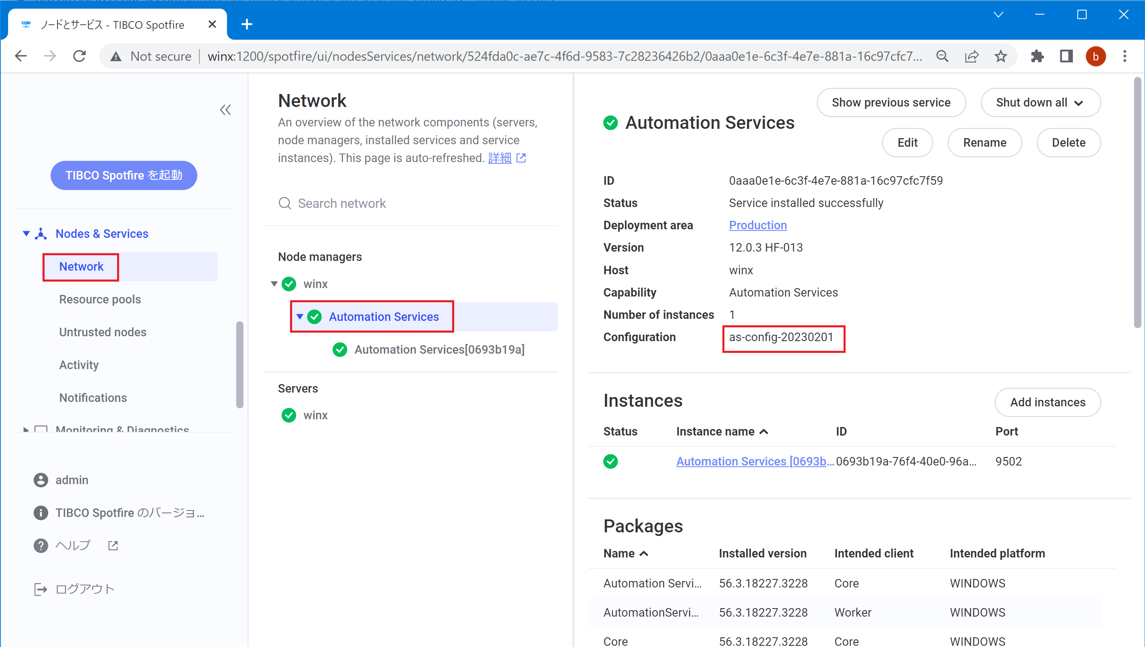
Task: Click the search magnifier in Search network
Action: click(x=285, y=203)
